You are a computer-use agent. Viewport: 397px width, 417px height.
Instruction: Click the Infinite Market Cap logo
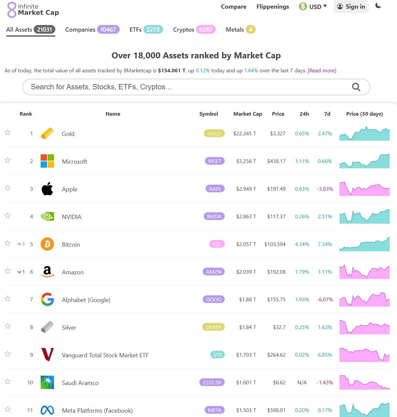click(33, 10)
